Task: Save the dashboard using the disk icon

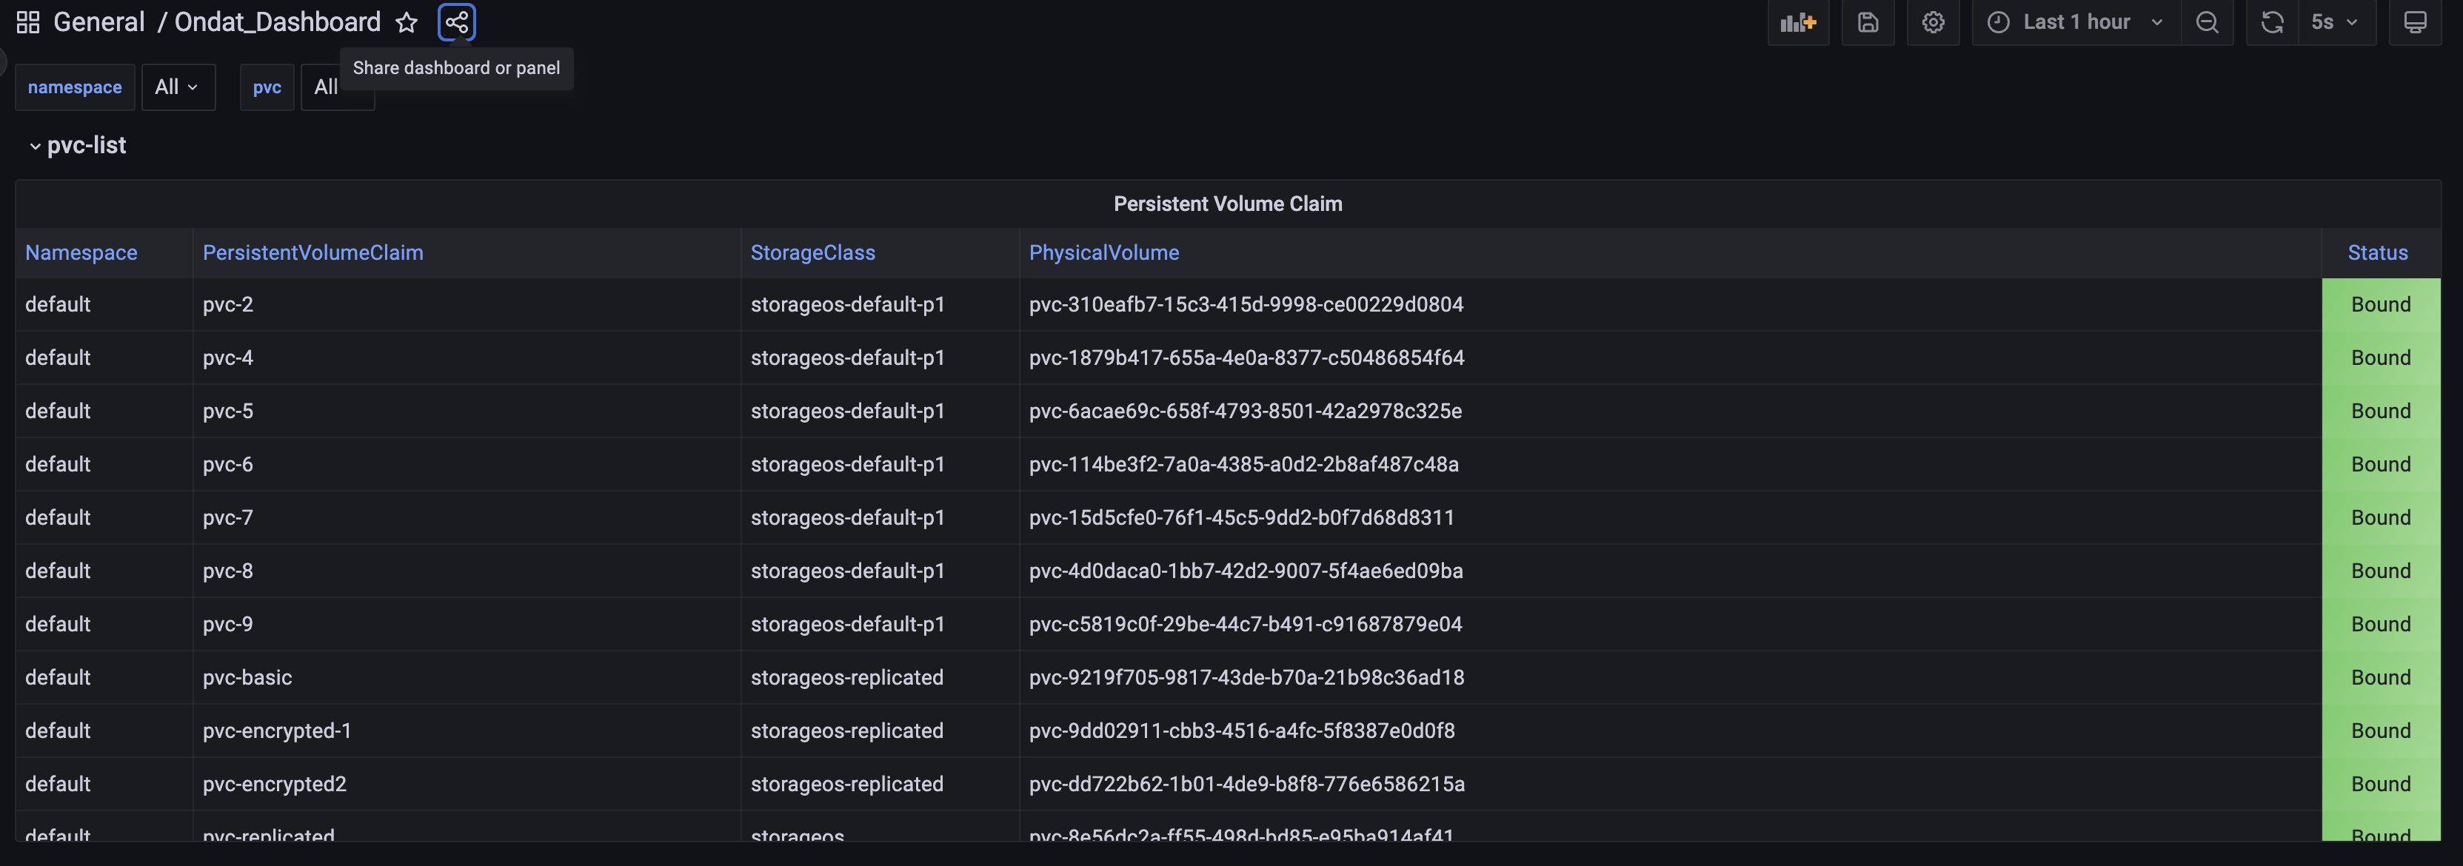Action: (x=1868, y=22)
